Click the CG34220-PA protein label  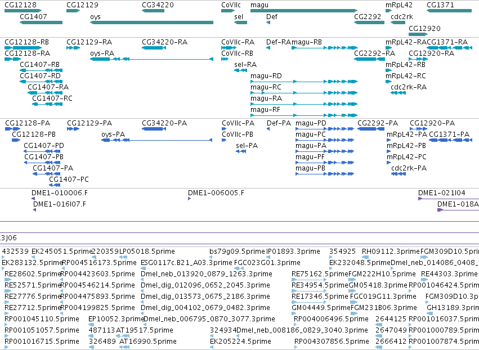click(x=164, y=123)
